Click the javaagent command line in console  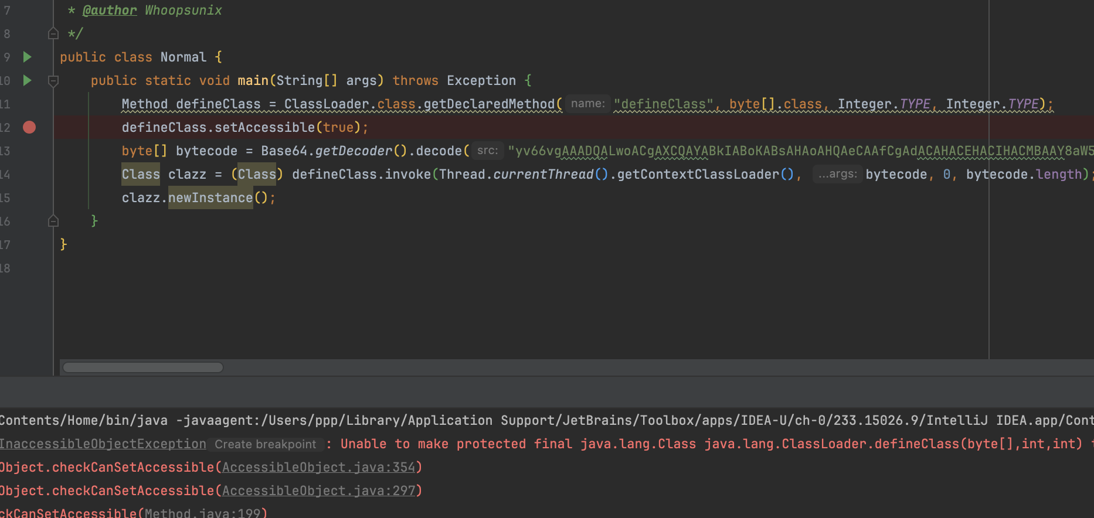(x=547, y=421)
